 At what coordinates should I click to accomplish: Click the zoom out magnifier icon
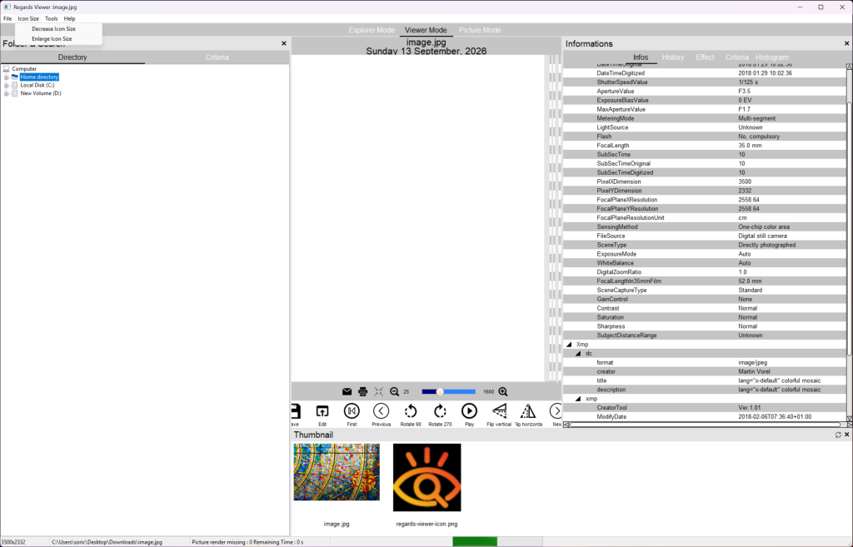[394, 391]
